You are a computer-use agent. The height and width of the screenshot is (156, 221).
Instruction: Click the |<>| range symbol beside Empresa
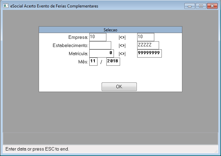[122, 37]
